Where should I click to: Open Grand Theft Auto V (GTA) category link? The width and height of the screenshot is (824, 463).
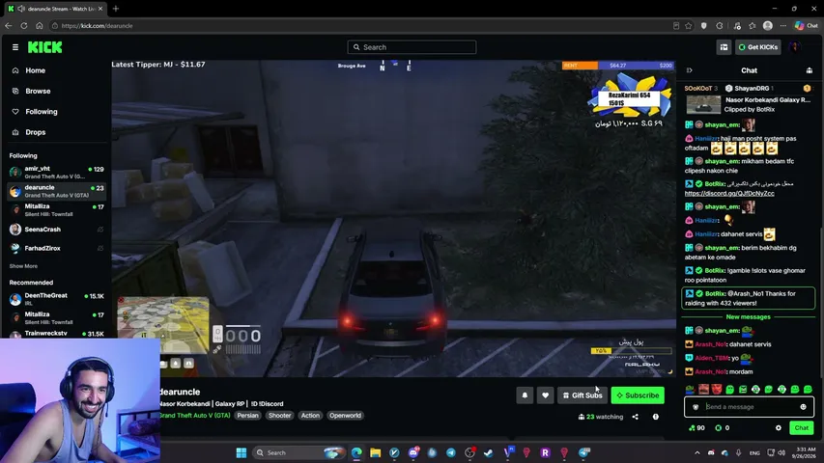(x=195, y=415)
